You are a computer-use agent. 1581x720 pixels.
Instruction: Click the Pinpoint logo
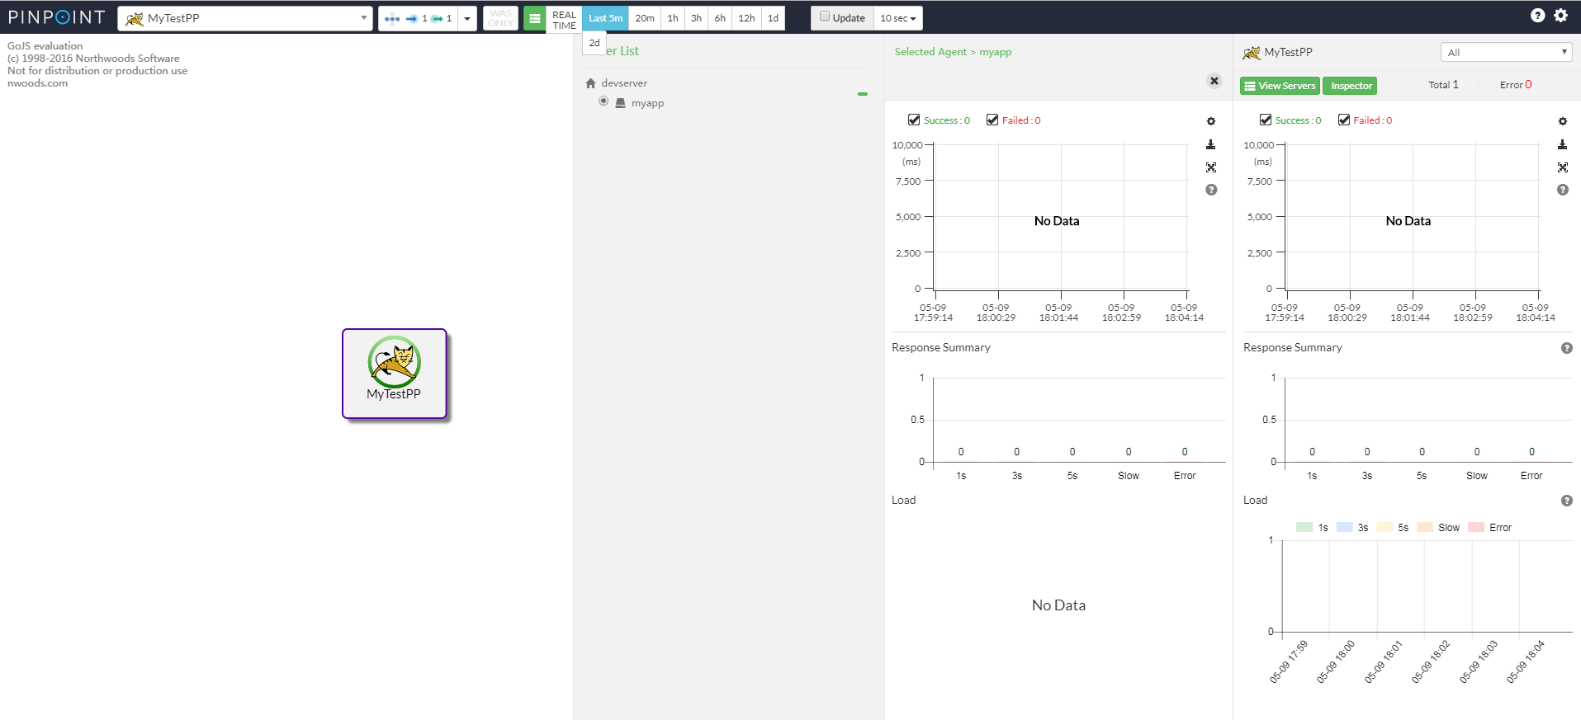click(57, 17)
